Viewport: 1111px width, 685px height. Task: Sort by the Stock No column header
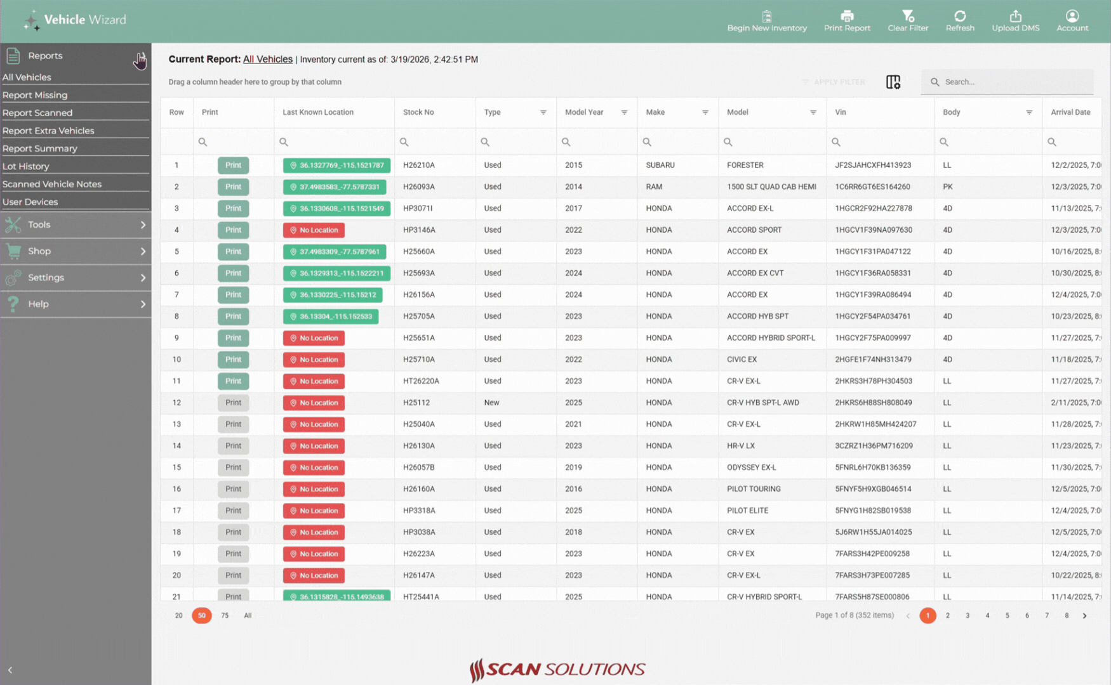click(418, 112)
